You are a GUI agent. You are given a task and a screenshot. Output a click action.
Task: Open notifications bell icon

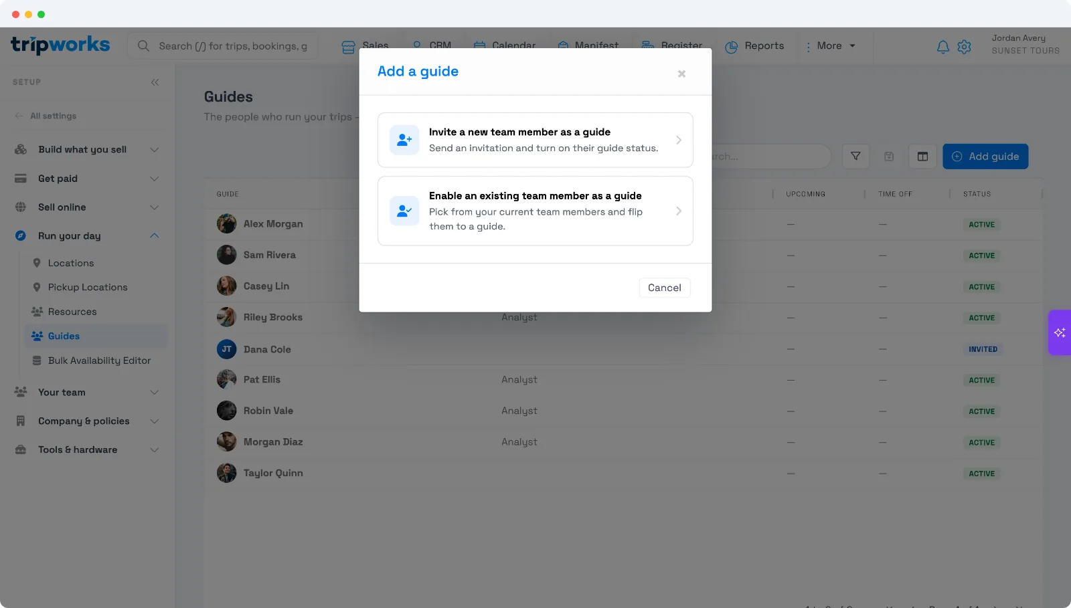tap(942, 46)
